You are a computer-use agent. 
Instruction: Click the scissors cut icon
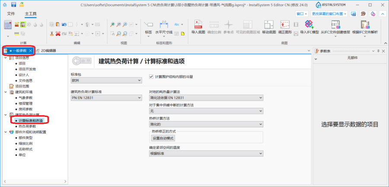(x=51, y=33)
